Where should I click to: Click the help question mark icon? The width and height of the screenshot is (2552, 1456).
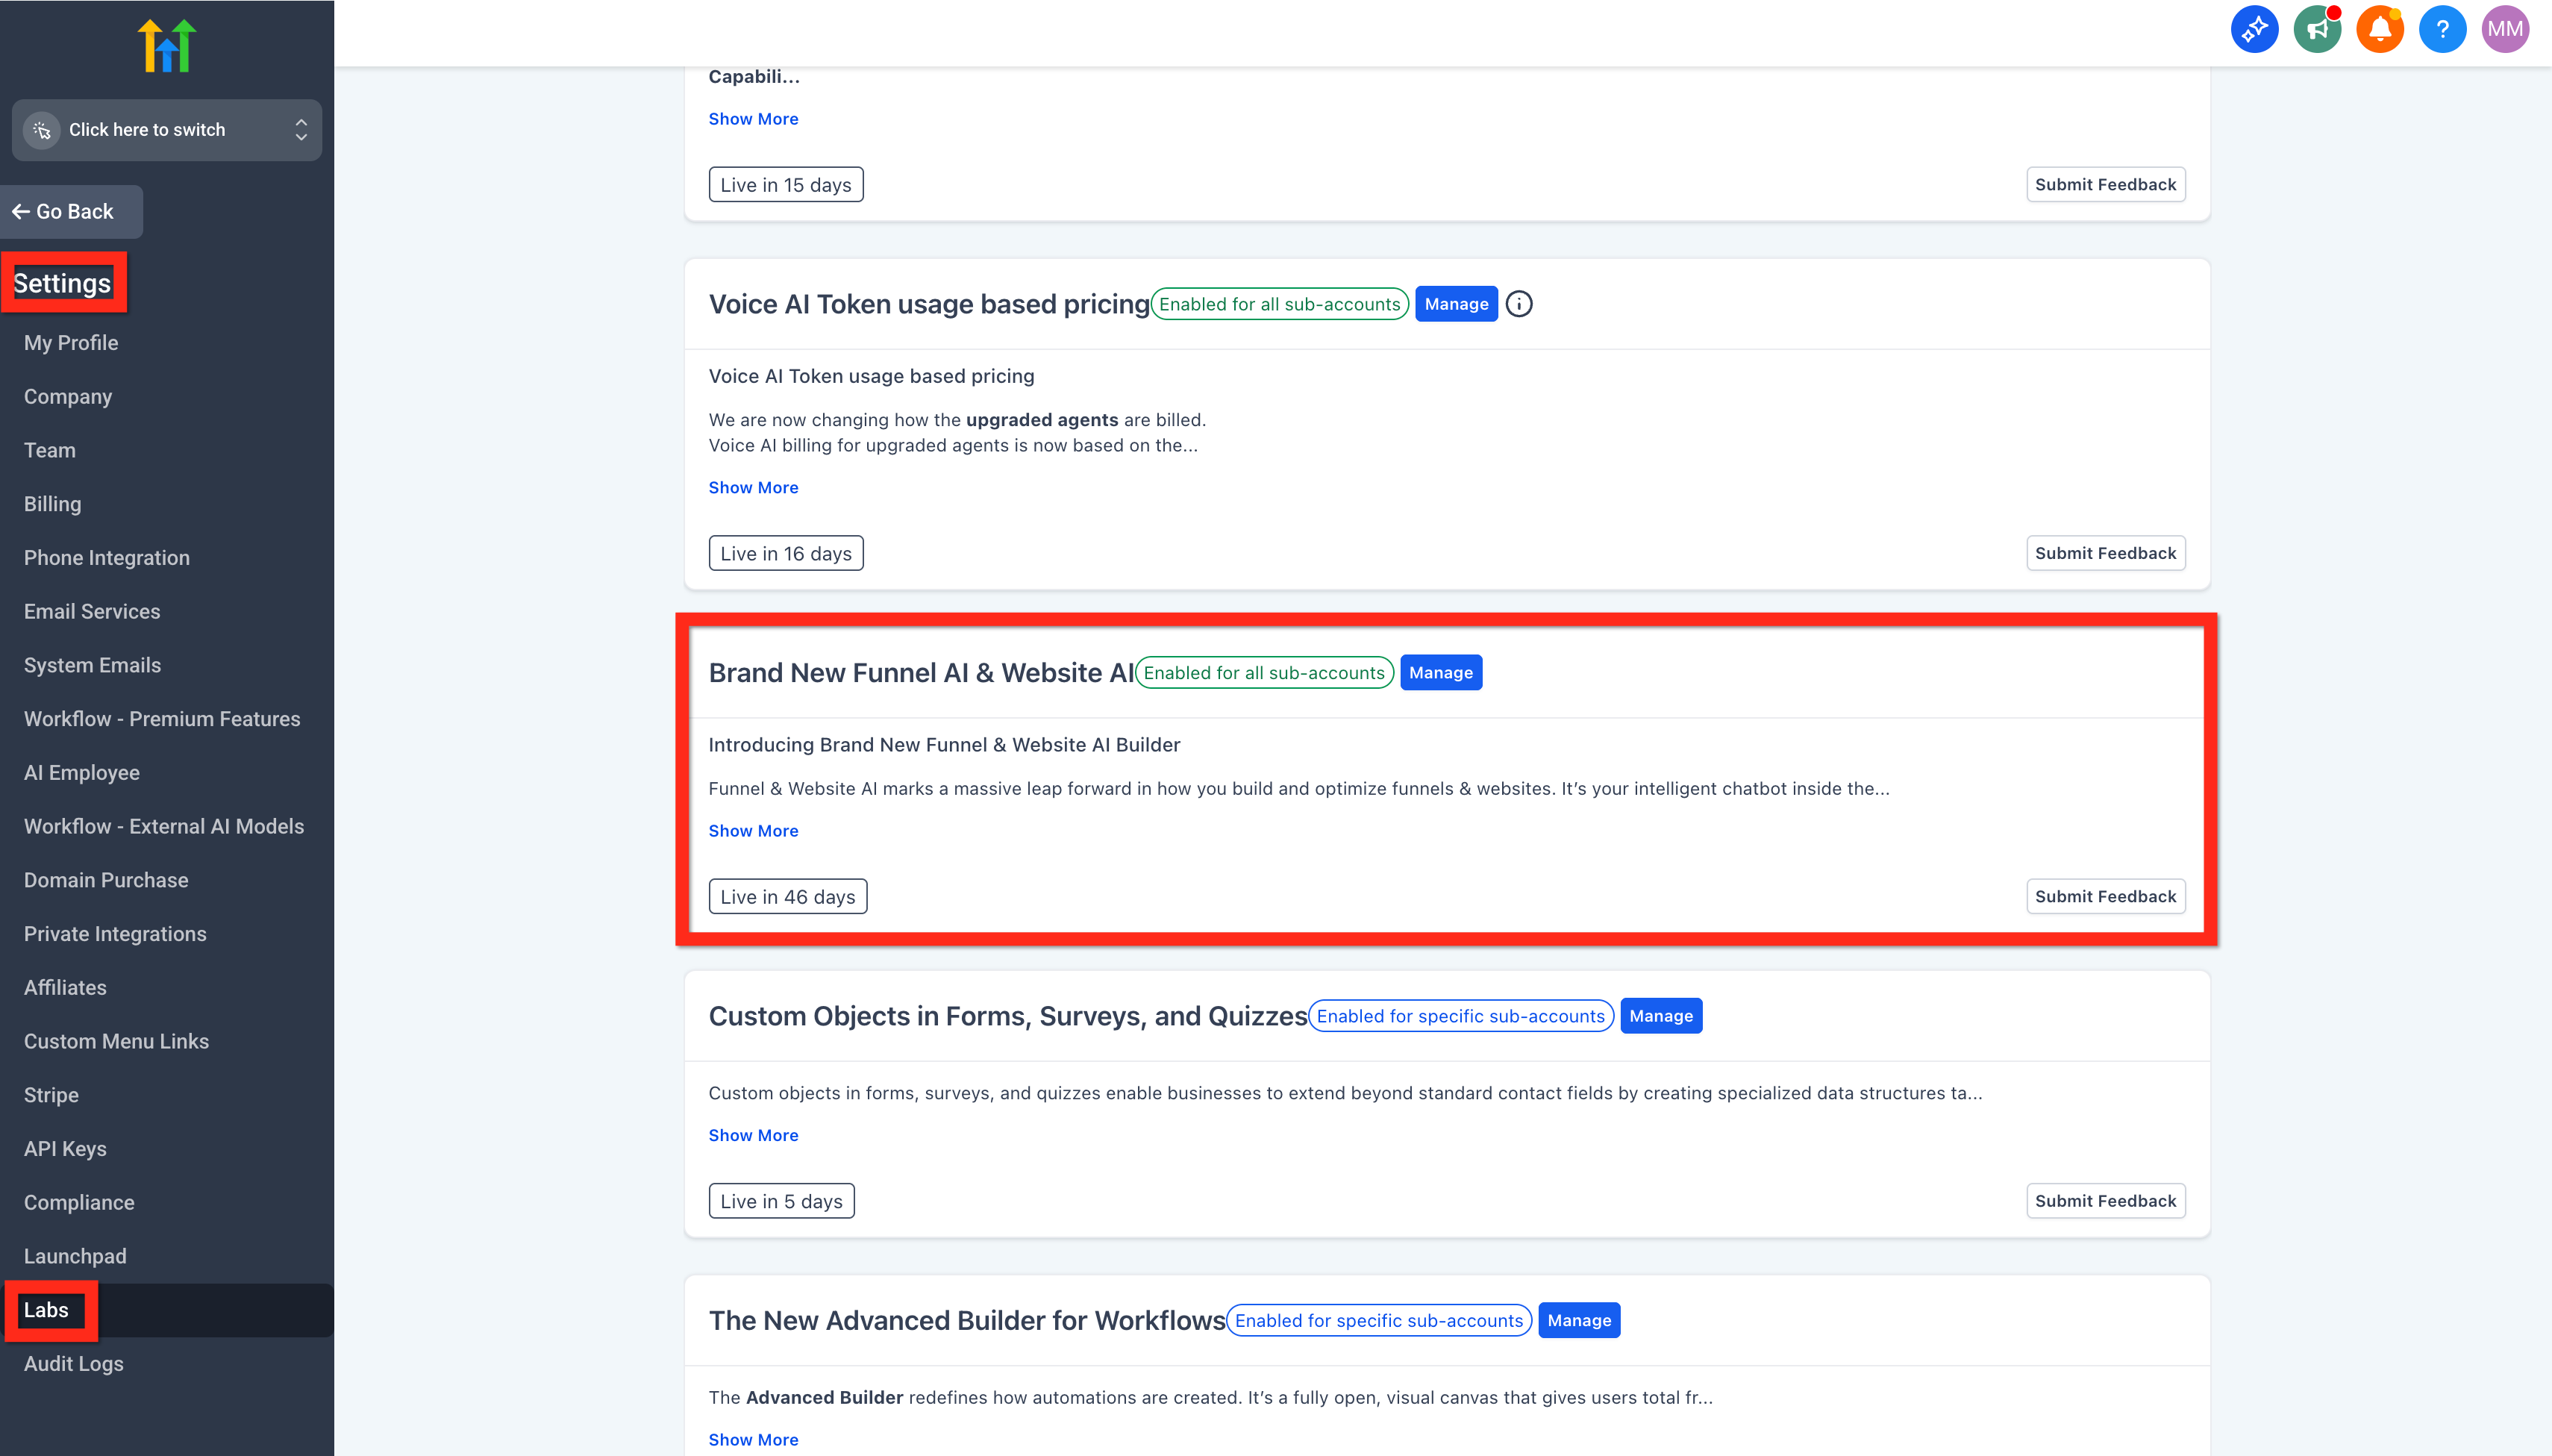pos(2442,29)
